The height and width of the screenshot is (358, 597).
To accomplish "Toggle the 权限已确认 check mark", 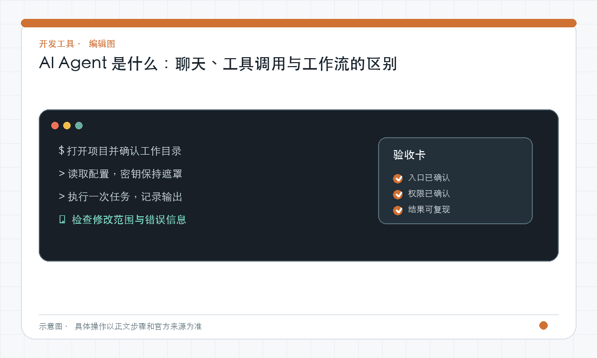I will [x=398, y=194].
